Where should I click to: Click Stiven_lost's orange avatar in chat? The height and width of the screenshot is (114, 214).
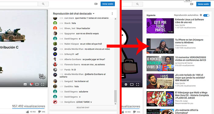[55, 28]
